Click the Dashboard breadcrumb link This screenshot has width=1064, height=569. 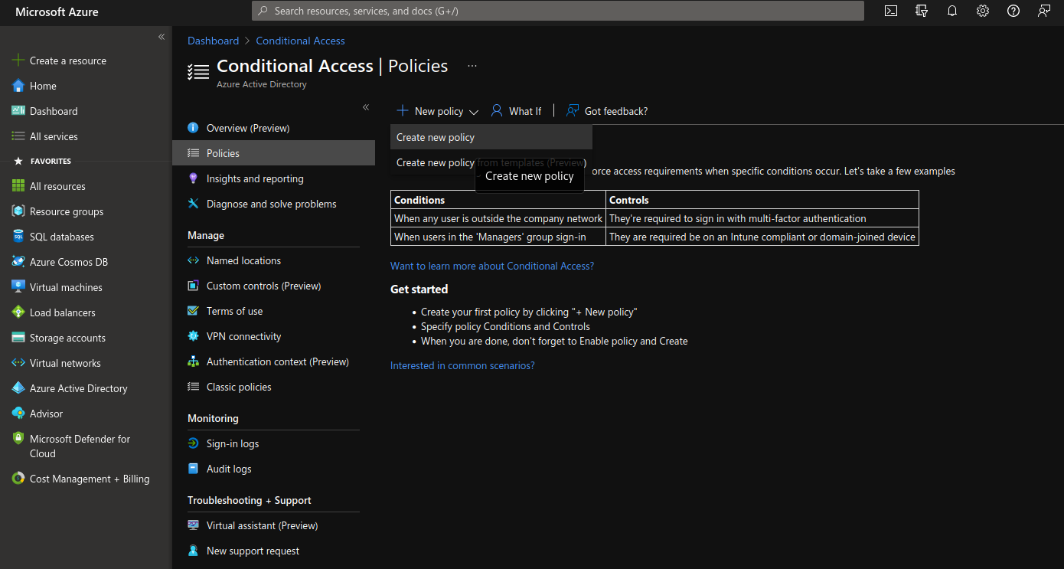click(x=213, y=41)
